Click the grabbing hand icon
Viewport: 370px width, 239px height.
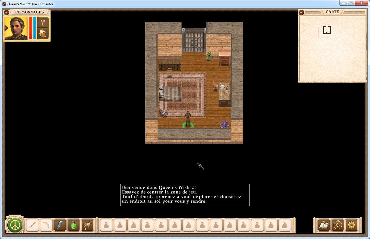coord(87,225)
